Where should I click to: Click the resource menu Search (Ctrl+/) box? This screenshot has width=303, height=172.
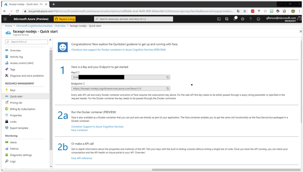[x=27, y=42]
